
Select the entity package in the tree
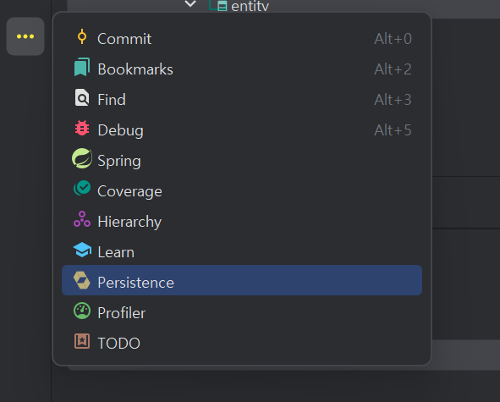click(250, 6)
